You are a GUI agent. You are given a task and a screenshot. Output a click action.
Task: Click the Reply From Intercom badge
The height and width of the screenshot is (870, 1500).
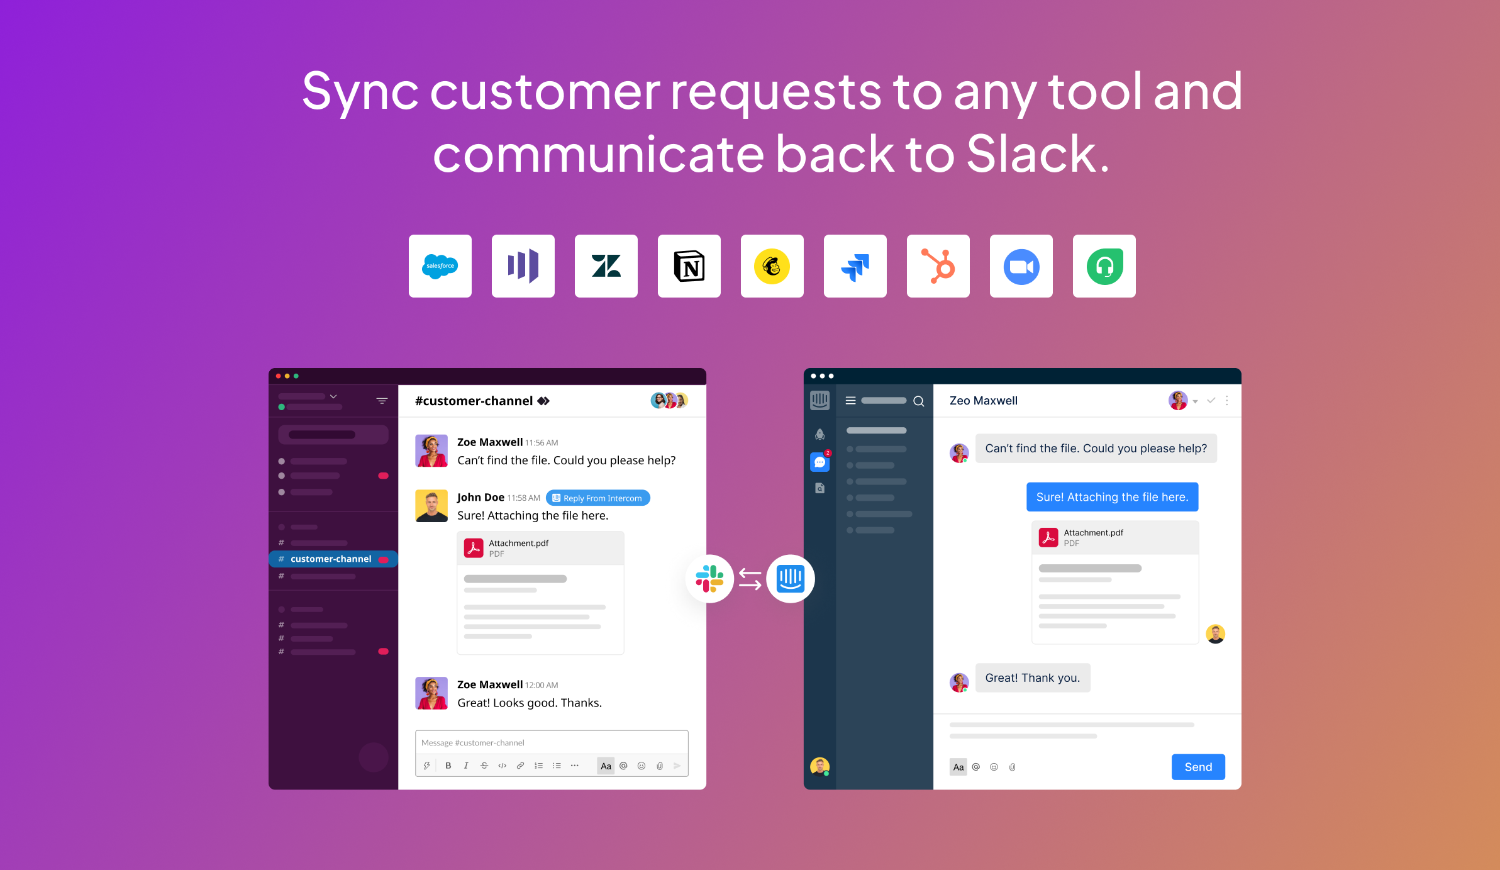coord(598,498)
